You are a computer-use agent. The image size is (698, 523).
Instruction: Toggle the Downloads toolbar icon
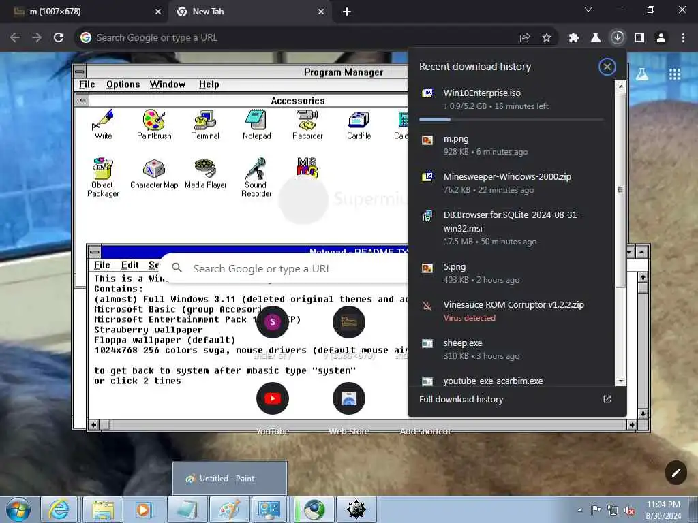point(618,38)
